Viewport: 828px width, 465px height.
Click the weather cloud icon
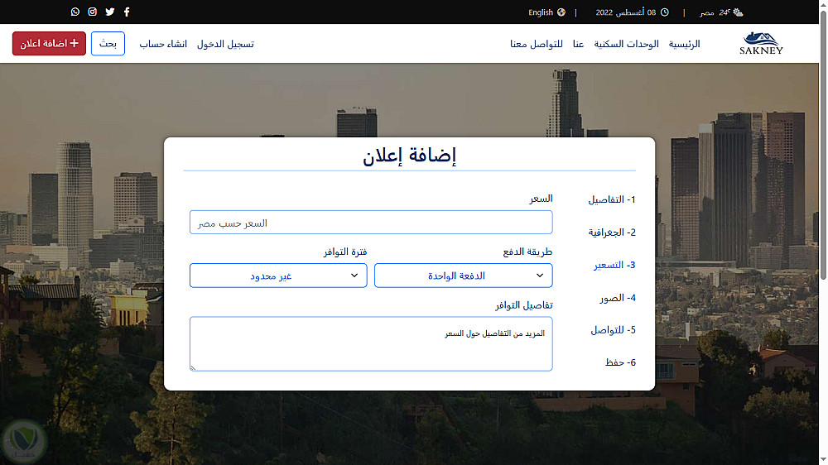tap(738, 12)
